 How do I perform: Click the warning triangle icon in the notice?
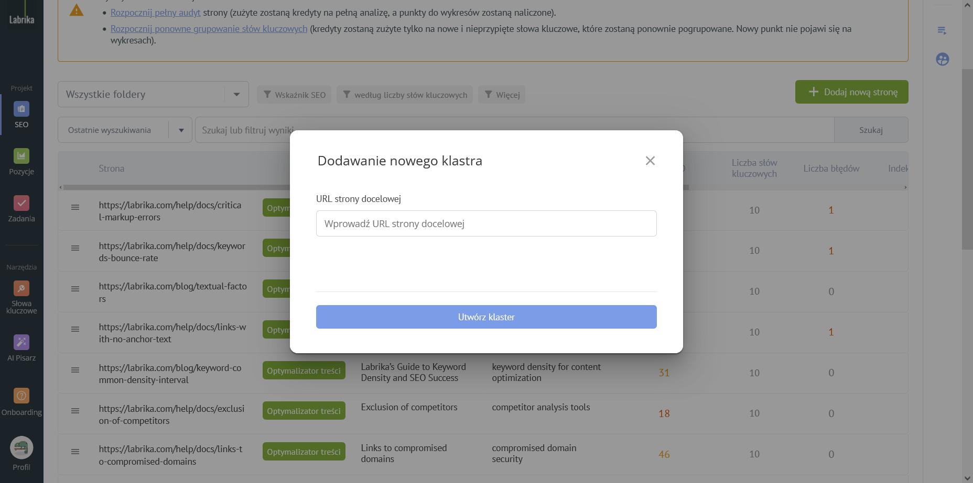(x=77, y=10)
